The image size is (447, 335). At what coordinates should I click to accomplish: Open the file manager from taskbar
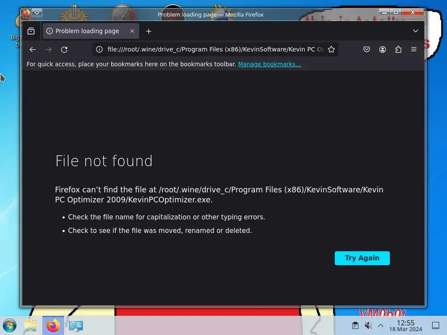tap(31, 325)
